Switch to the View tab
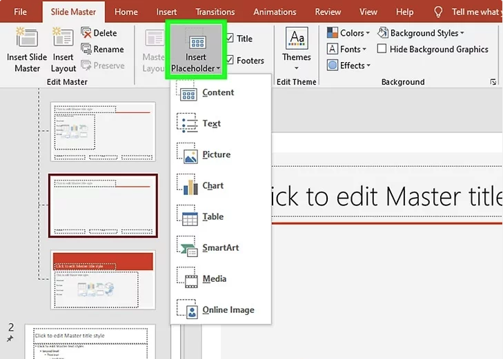The height and width of the screenshot is (359, 503). [368, 12]
